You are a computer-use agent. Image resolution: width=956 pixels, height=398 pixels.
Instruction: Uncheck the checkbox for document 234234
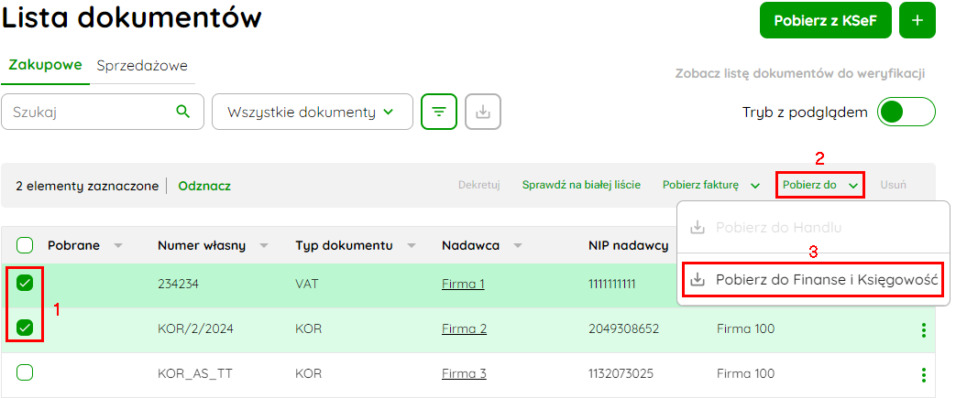pyautogui.click(x=25, y=284)
